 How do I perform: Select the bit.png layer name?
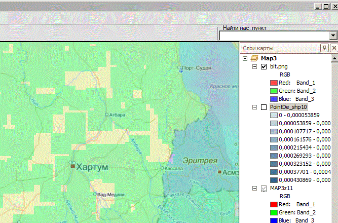tap(279, 66)
